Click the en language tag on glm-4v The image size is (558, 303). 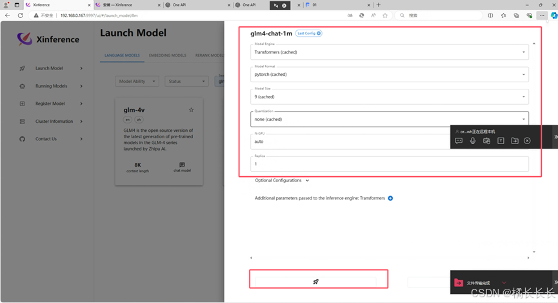[128, 120]
